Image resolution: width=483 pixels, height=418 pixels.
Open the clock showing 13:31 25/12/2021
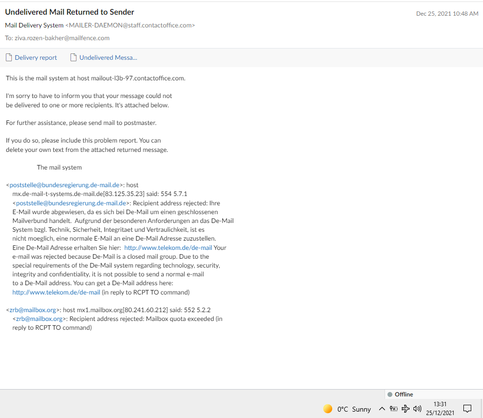(x=440, y=408)
